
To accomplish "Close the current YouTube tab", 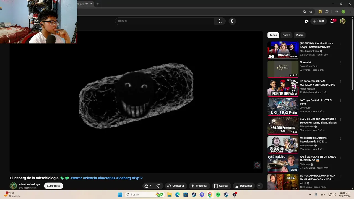I will (91, 4).
